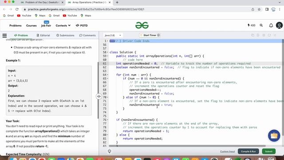Collapse the for loop at line 64
This screenshot has width=284, height=160.
click(x=107, y=75)
